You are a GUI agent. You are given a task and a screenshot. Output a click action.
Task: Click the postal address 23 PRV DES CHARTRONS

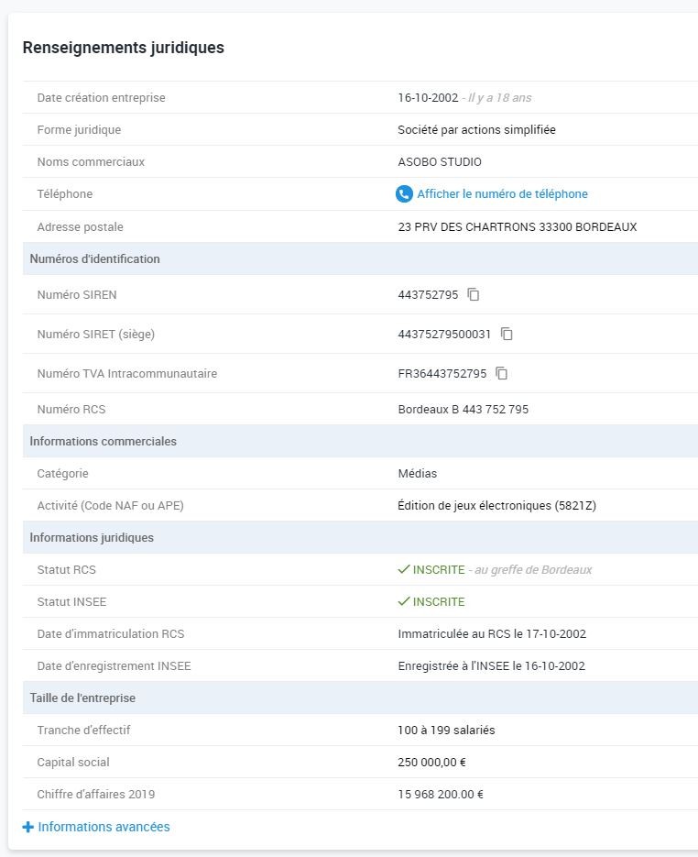(x=517, y=226)
